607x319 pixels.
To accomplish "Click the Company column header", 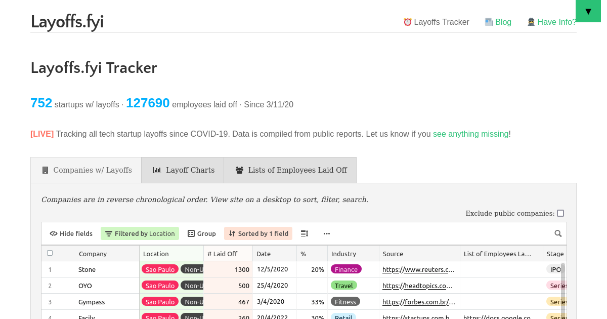I will point(93,254).
